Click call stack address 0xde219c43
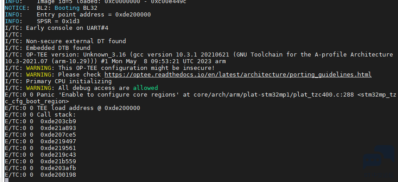 click(58, 154)
